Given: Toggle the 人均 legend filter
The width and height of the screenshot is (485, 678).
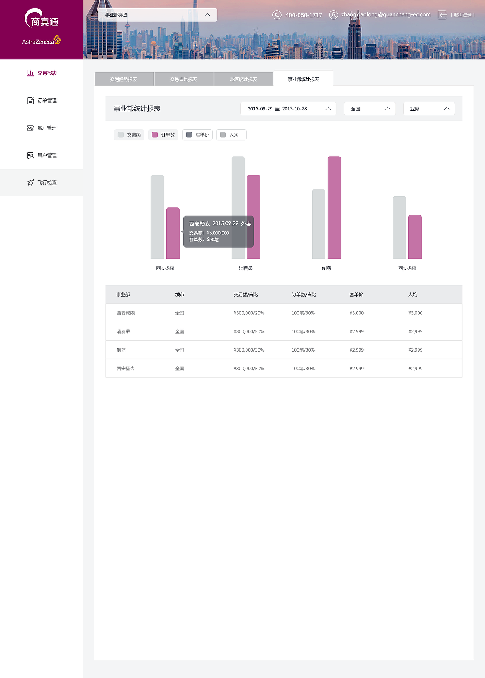Looking at the screenshot, I should tap(232, 135).
